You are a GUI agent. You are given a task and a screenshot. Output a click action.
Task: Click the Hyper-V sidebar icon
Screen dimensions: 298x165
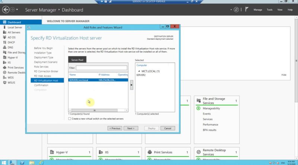point(4,57)
